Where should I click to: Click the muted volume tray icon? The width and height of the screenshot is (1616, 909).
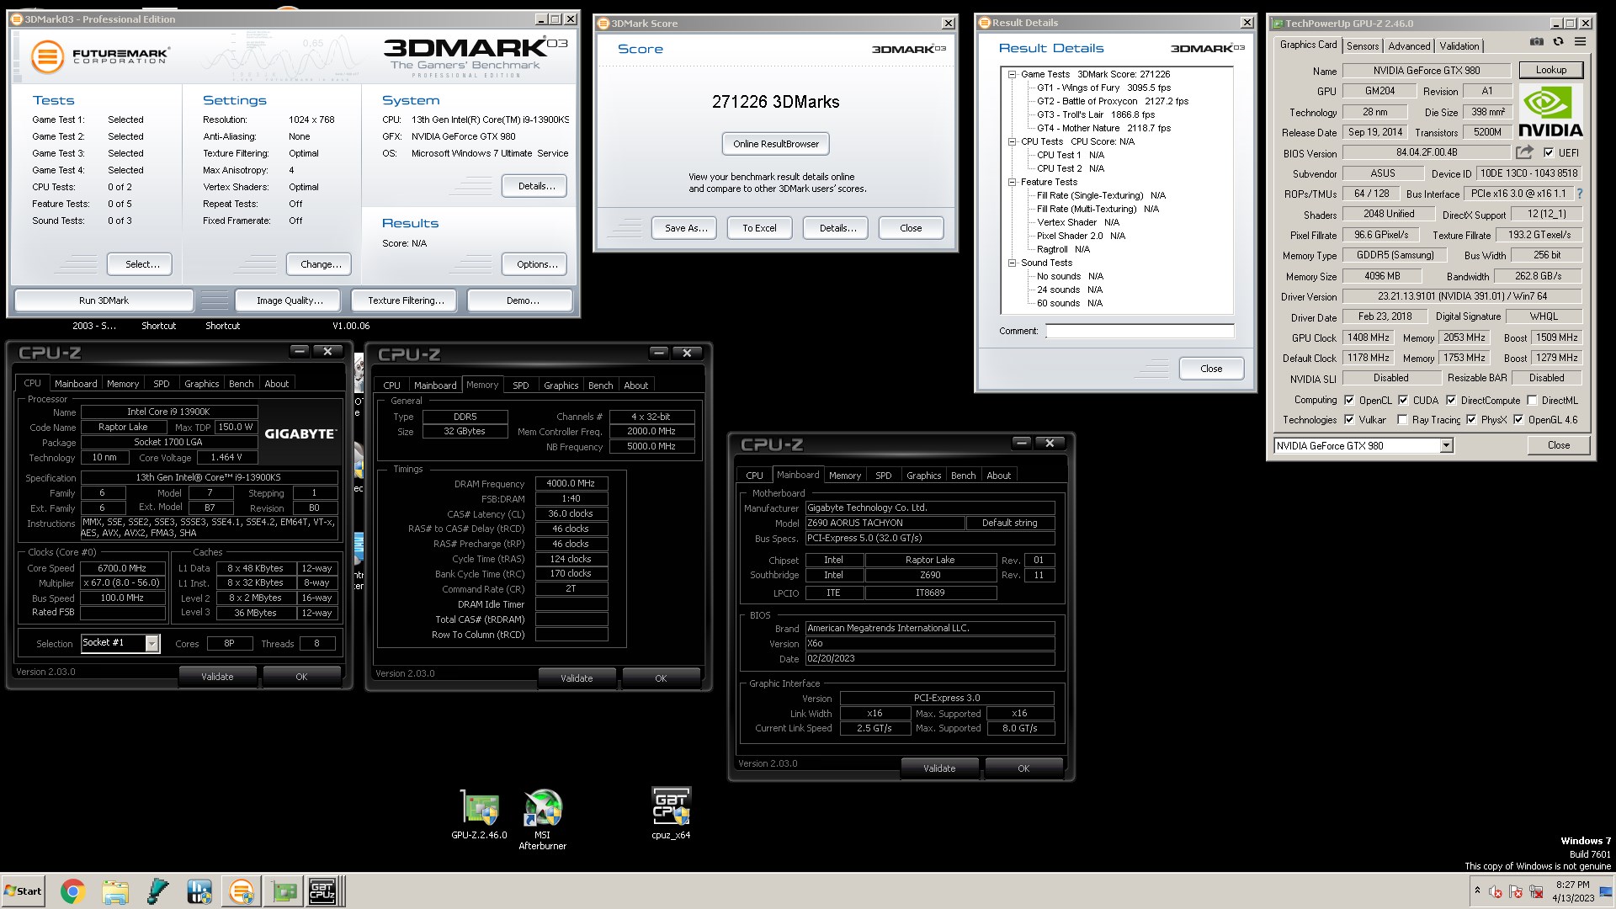tap(1496, 891)
